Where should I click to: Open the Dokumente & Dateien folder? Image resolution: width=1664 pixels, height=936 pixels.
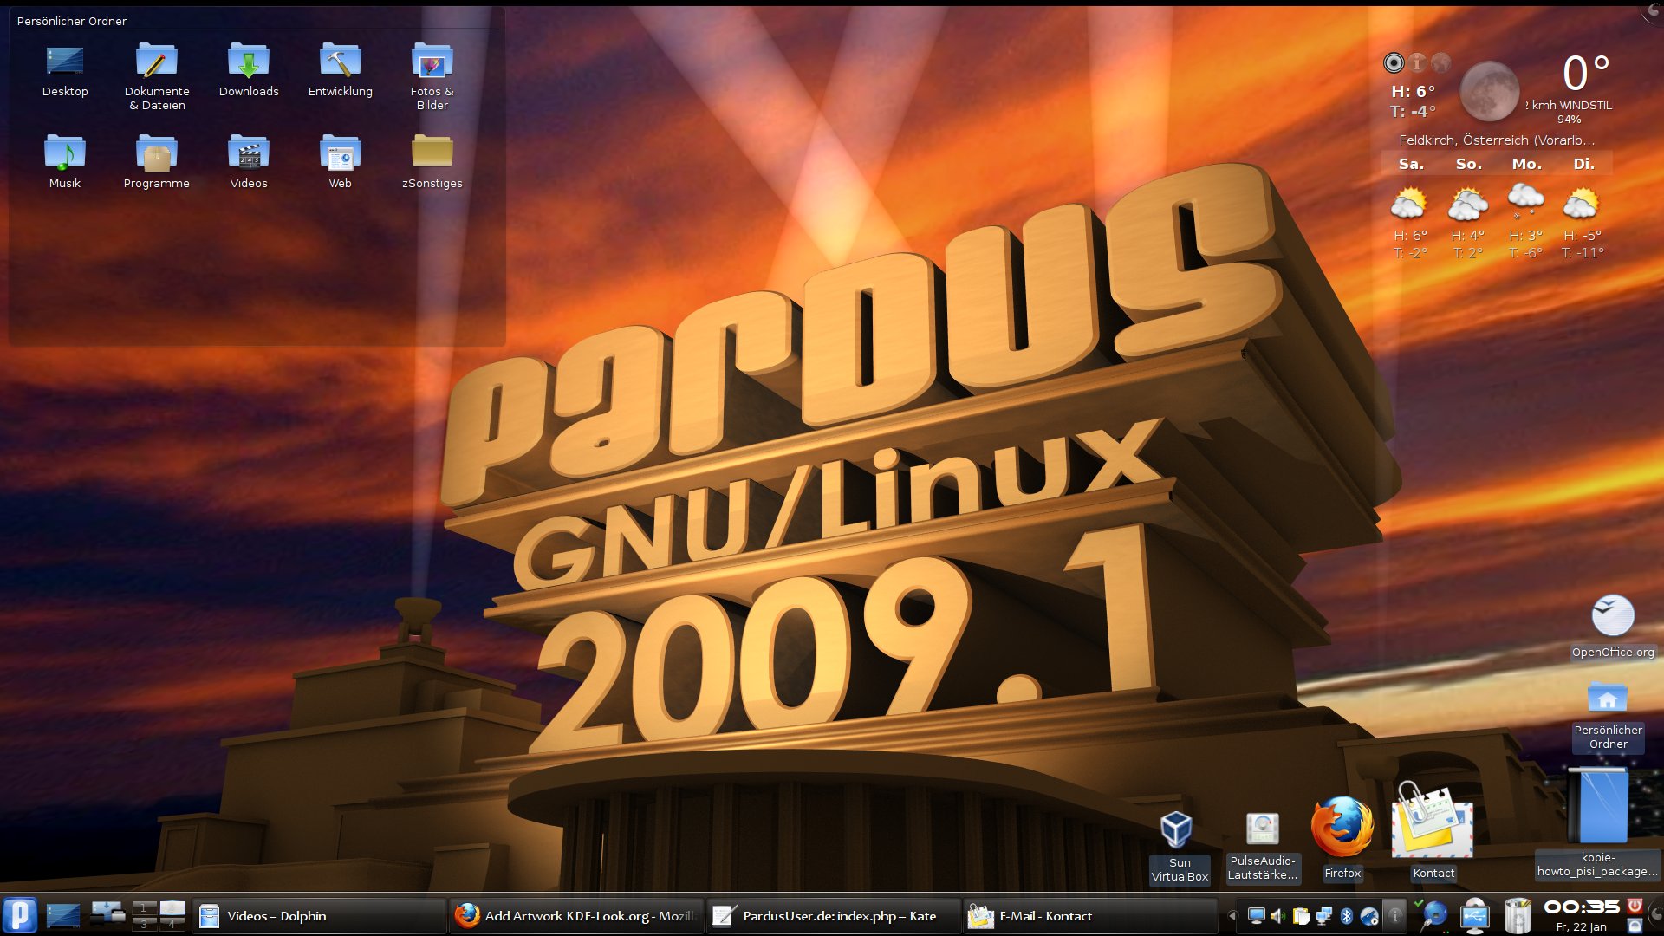(x=157, y=76)
